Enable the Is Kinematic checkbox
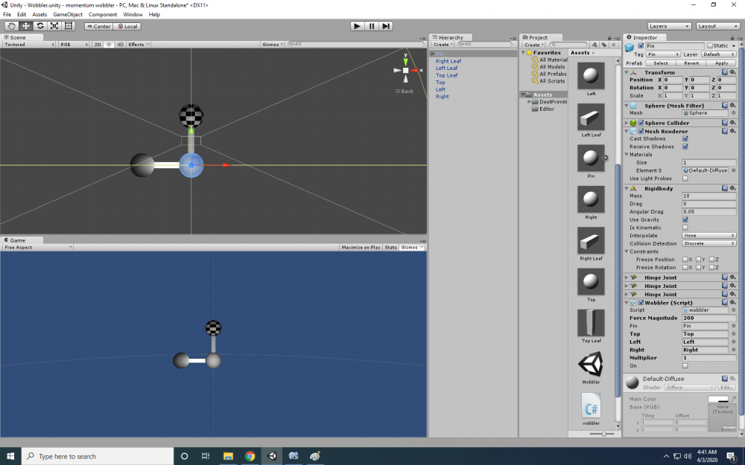This screenshot has width=745, height=465. [685, 228]
